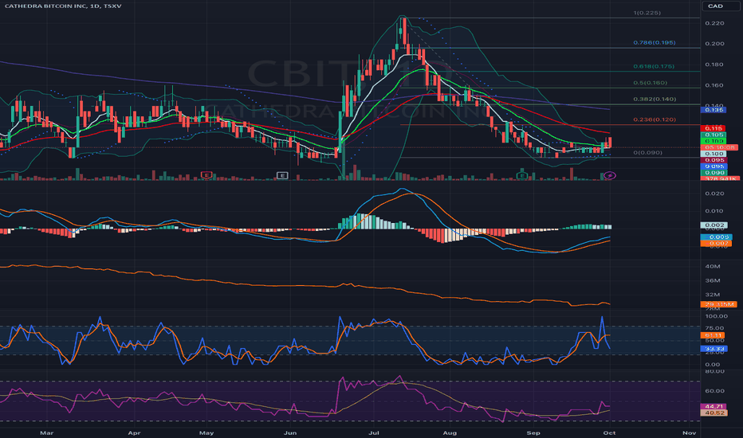
Task: Select the Fib level label 0.382(0.140)
Action: (655, 99)
